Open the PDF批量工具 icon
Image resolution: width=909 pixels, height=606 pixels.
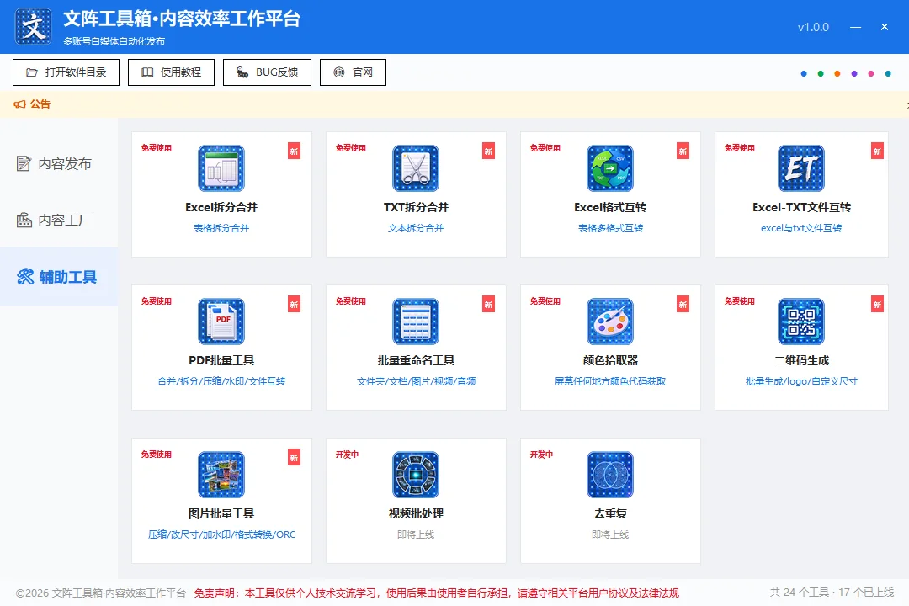(221, 322)
